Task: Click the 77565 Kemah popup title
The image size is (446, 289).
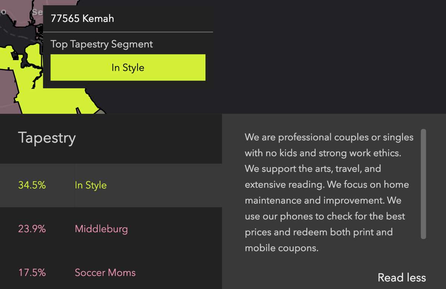Action: point(83,19)
